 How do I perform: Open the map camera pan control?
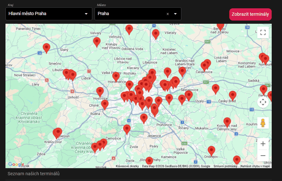click(x=263, y=102)
